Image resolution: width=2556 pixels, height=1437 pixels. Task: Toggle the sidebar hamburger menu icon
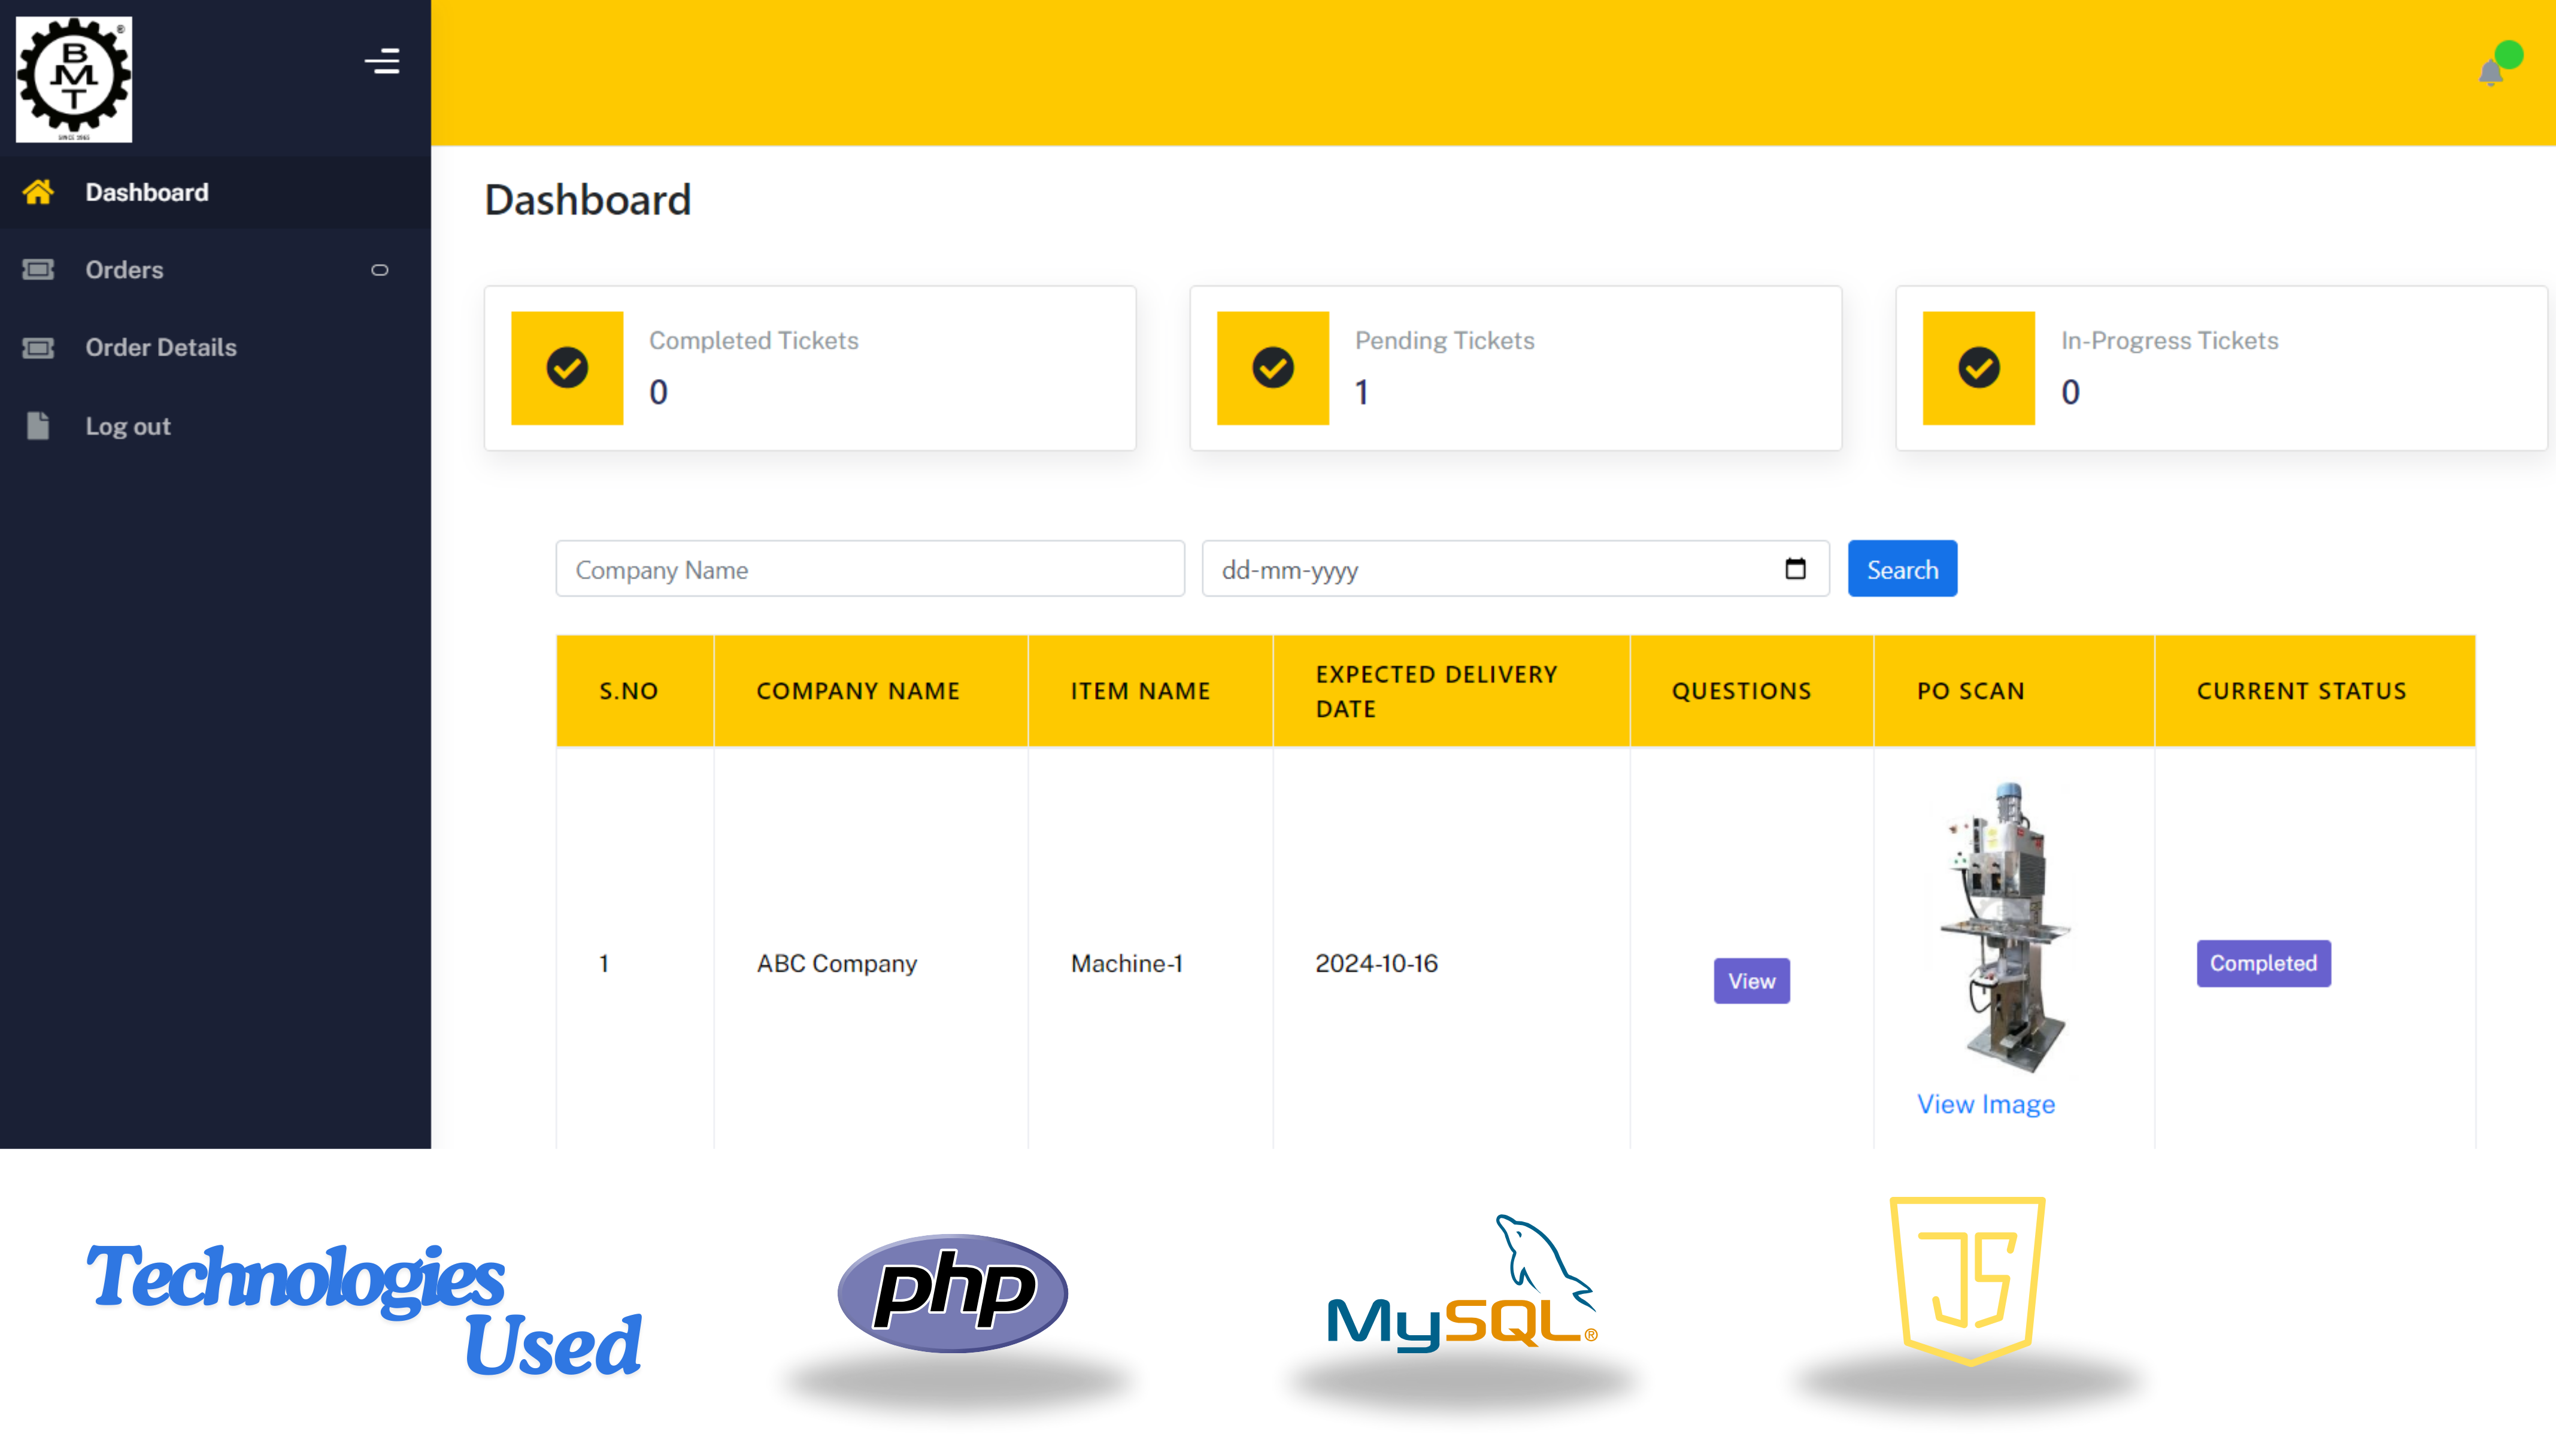coord(382,62)
